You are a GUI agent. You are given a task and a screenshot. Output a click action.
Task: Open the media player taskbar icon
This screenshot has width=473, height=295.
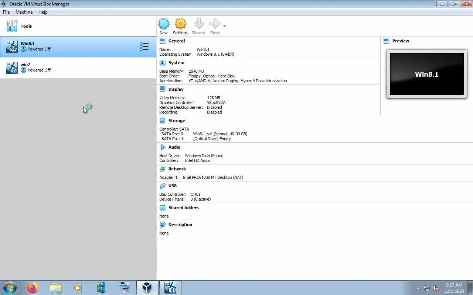78,288
